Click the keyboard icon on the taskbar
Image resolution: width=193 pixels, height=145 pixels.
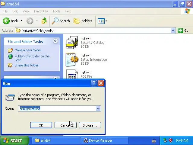tap(154, 141)
